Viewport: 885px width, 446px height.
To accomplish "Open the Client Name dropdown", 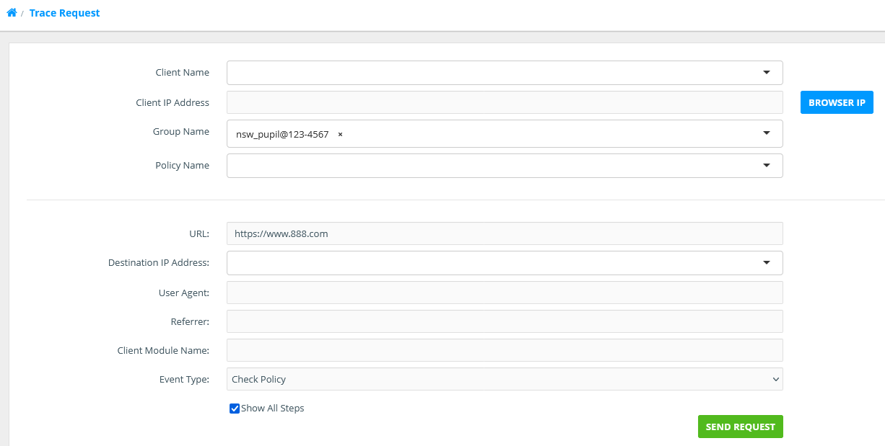I will coord(766,73).
